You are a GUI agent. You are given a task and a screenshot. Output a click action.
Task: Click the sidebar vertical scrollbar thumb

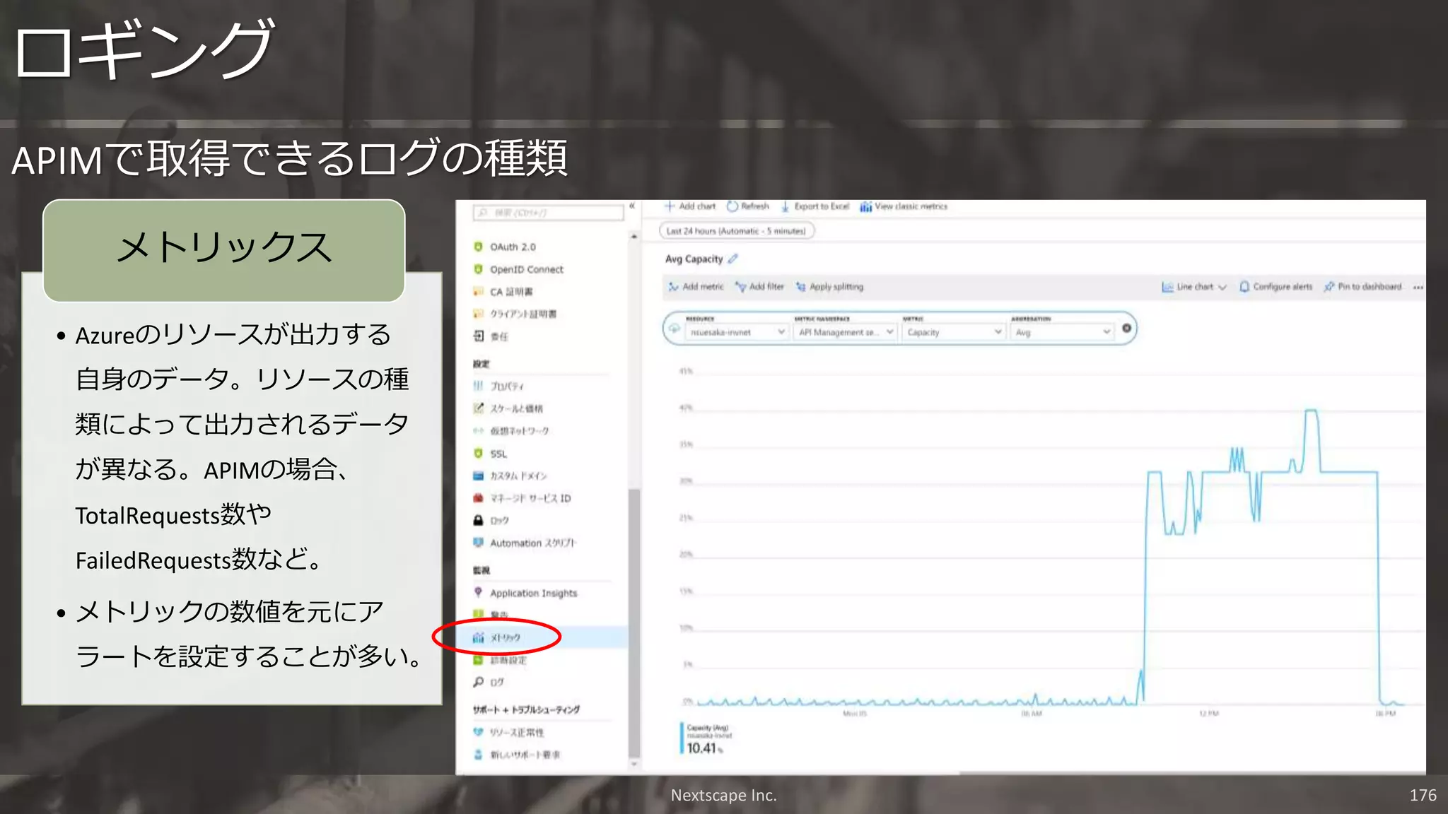coord(634,622)
